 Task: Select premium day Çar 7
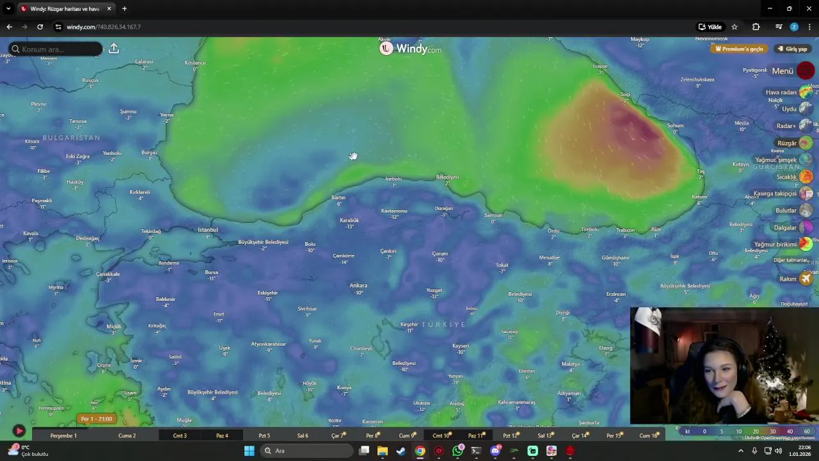tap(338, 435)
